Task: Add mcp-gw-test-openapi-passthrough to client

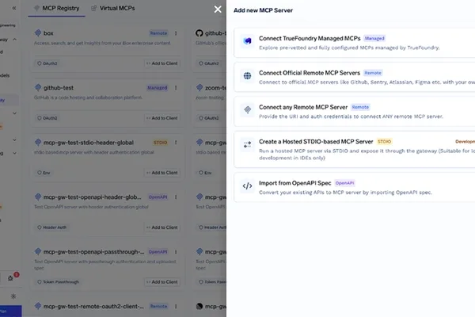Action: tap(162, 282)
